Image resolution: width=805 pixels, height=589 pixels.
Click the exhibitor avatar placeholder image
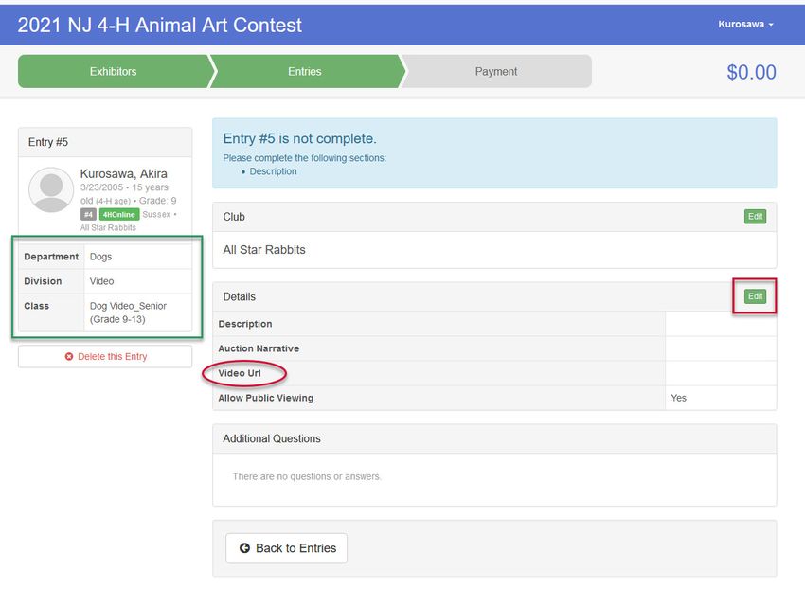[51, 190]
